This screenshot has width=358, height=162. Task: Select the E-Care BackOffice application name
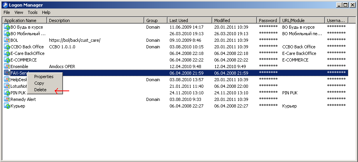[x=27, y=53]
